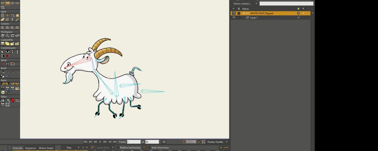
Task: Select the Transform Layer tool, first Layer icon
Action: point(3,15)
